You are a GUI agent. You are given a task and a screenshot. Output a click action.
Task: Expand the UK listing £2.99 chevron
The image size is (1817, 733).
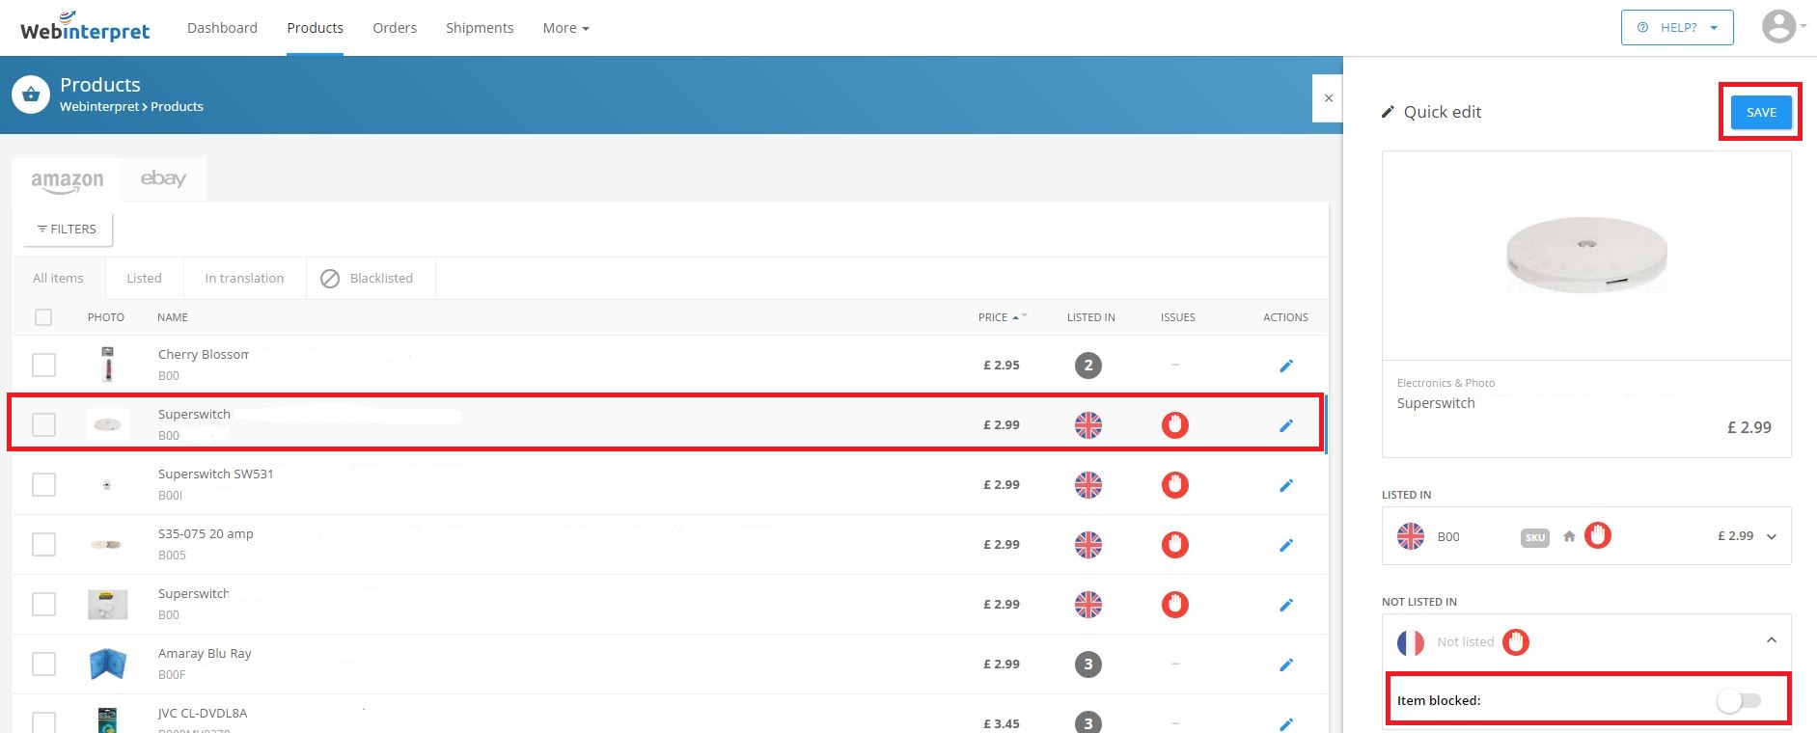click(1772, 537)
